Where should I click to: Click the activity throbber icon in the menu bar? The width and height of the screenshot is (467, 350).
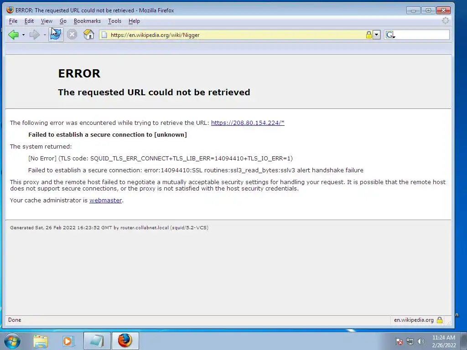[445, 21]
